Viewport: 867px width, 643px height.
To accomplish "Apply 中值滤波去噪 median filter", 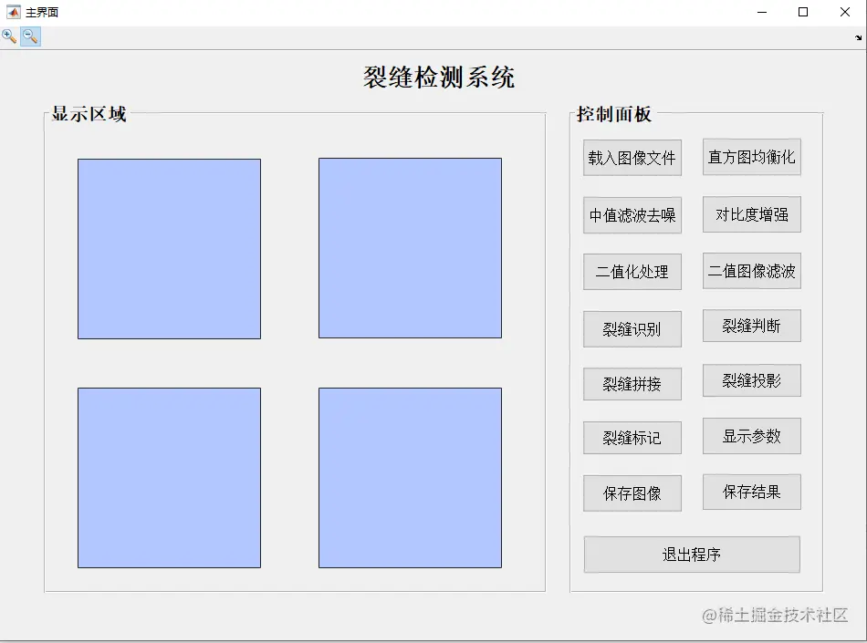I will click(632, 215).
